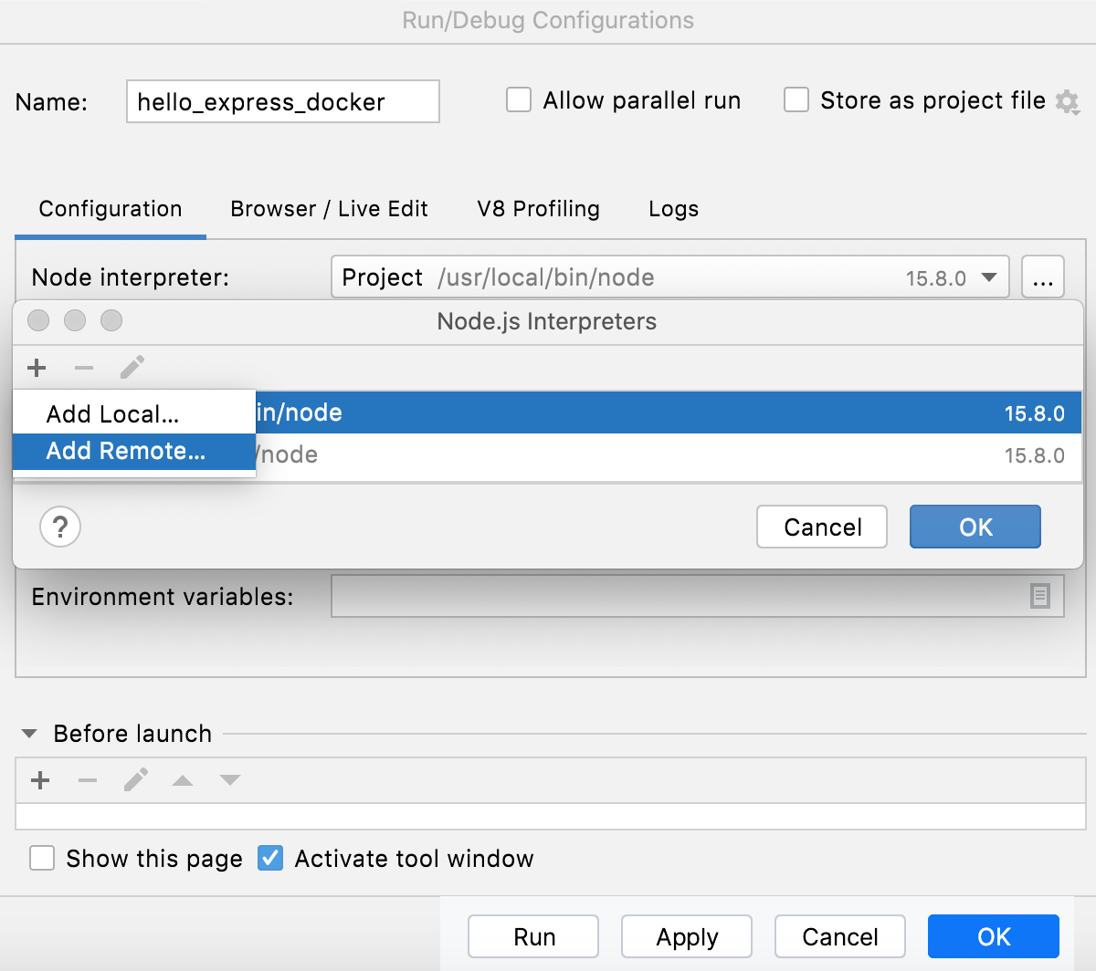Click the Before launch edit pencil icon

pyautogui.click(x=136, y=780)
